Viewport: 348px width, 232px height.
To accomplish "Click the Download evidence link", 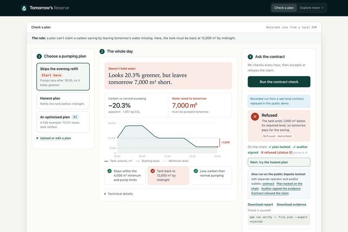I will pyautogui.click(x=291, y=204).
